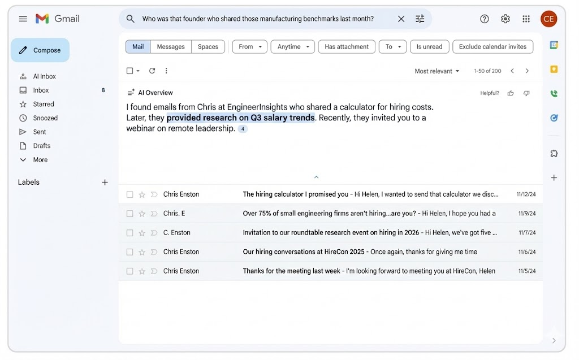
Task: Open Most relevant sort dropdown
Action: 437,71
